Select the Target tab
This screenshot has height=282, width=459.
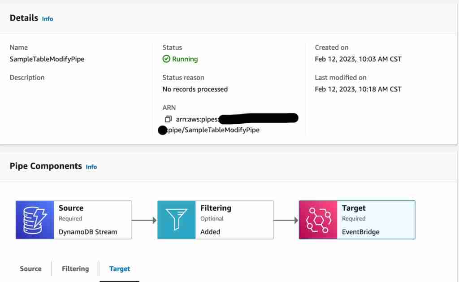pyautogui.click(x=119, y=269)
